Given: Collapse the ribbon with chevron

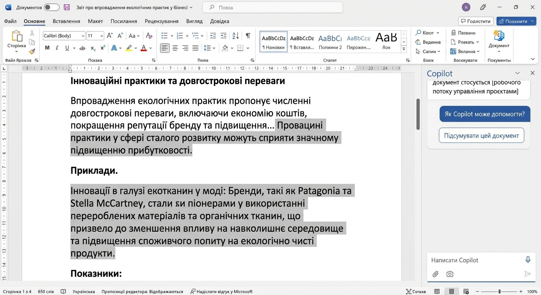Looking at the screenshot, I should tap(533, 59).
